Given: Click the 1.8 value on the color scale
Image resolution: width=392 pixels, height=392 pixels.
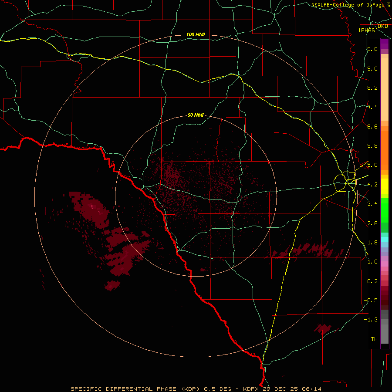Looking at the screenshot, I should point(372,243).
